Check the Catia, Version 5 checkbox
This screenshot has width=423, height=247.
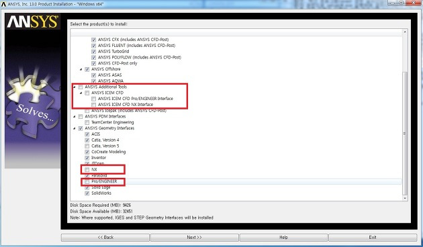point(87,146)
